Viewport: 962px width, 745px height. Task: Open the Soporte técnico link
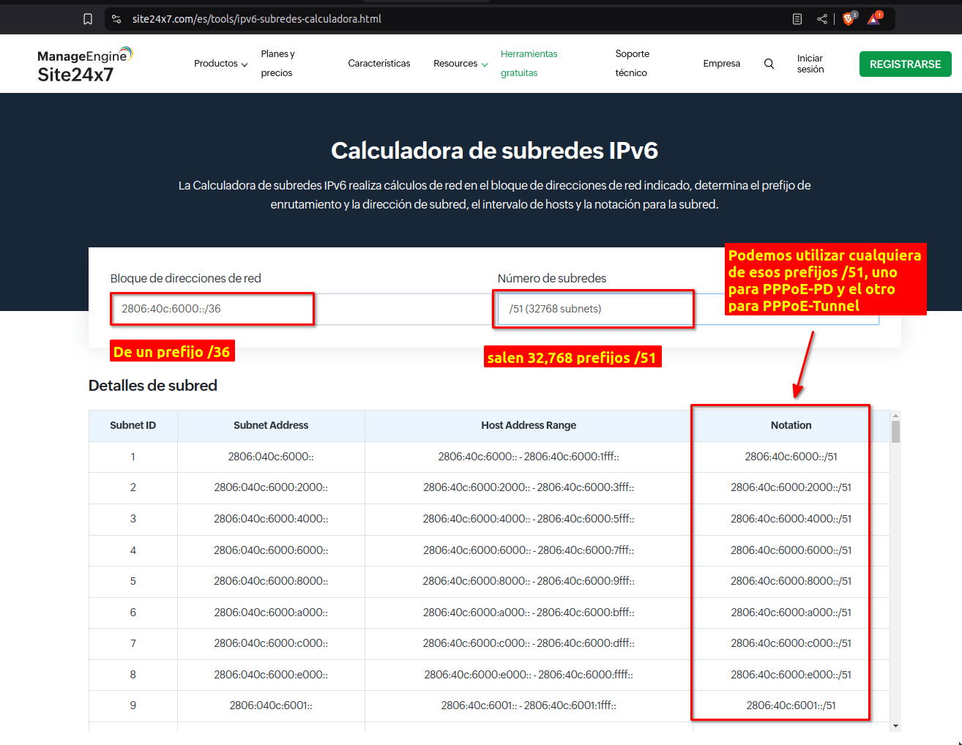click(632, 64)
